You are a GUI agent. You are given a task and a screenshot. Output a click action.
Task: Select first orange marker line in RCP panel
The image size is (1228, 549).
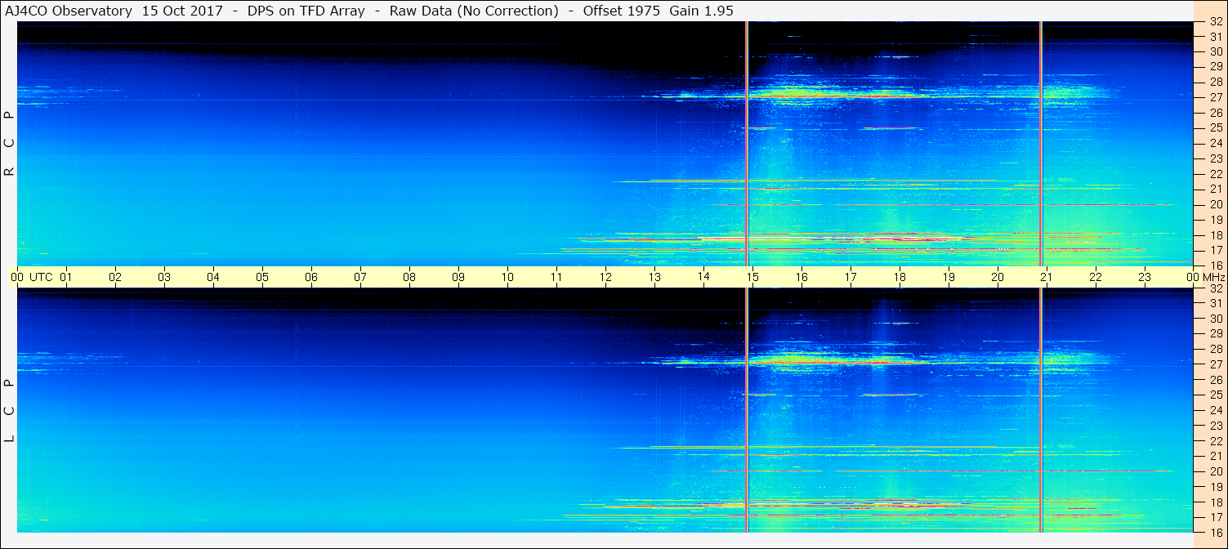tap(747, 144)
